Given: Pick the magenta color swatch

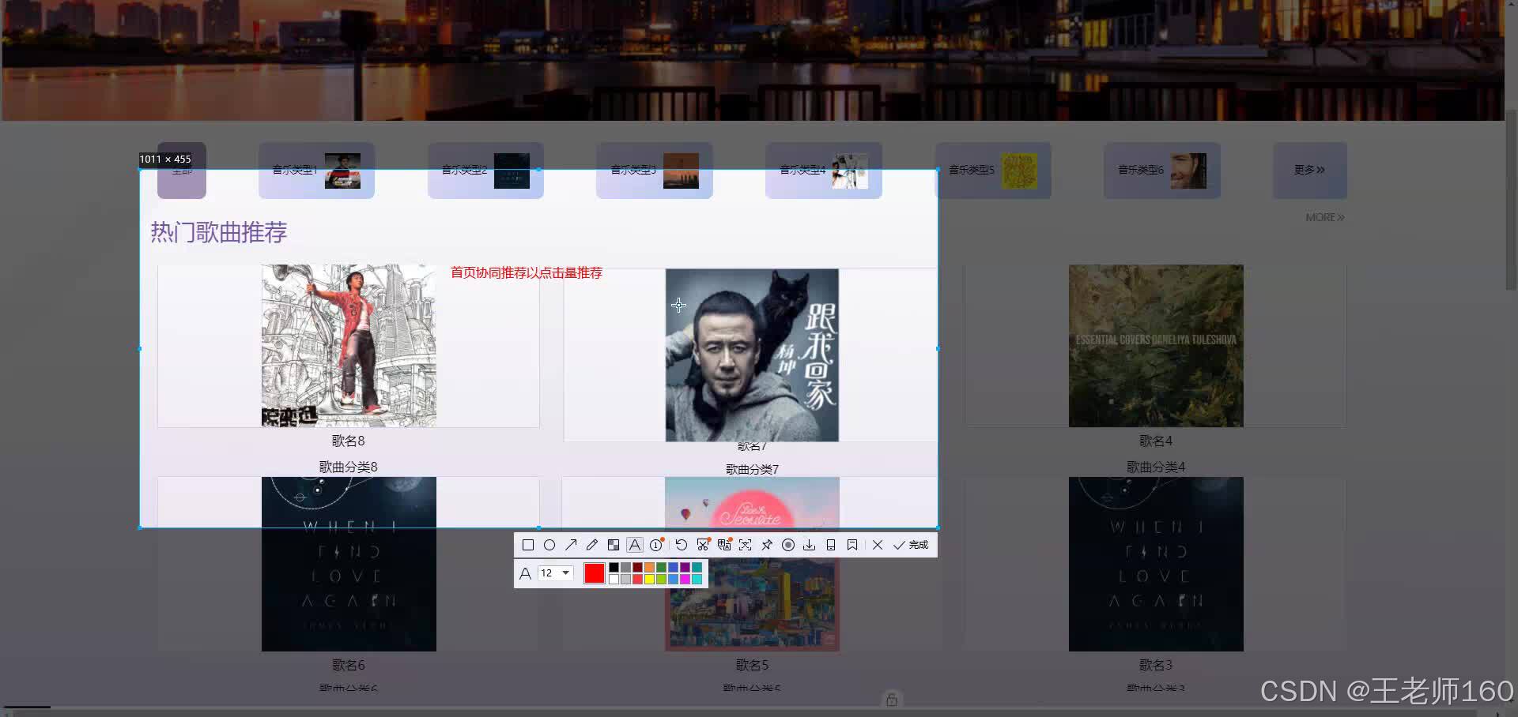Looking at the screenshot, I should pyautogui.click(x=685, y=579).
